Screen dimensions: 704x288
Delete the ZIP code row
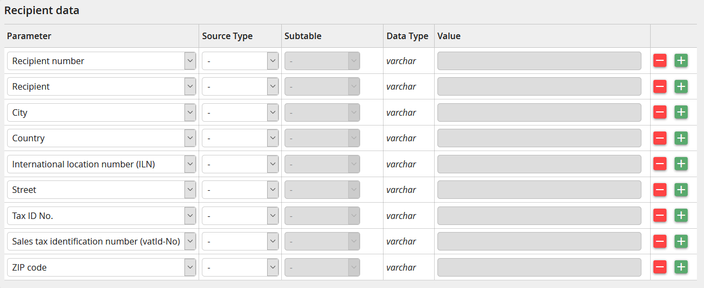[x=660, y=267]
